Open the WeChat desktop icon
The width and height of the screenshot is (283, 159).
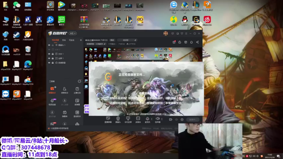(x=17, y=6)
